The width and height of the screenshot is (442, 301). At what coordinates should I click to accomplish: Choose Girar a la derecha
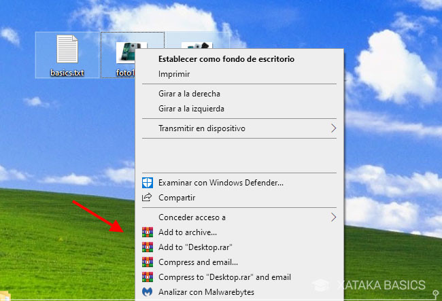click(x=190, y=94)
